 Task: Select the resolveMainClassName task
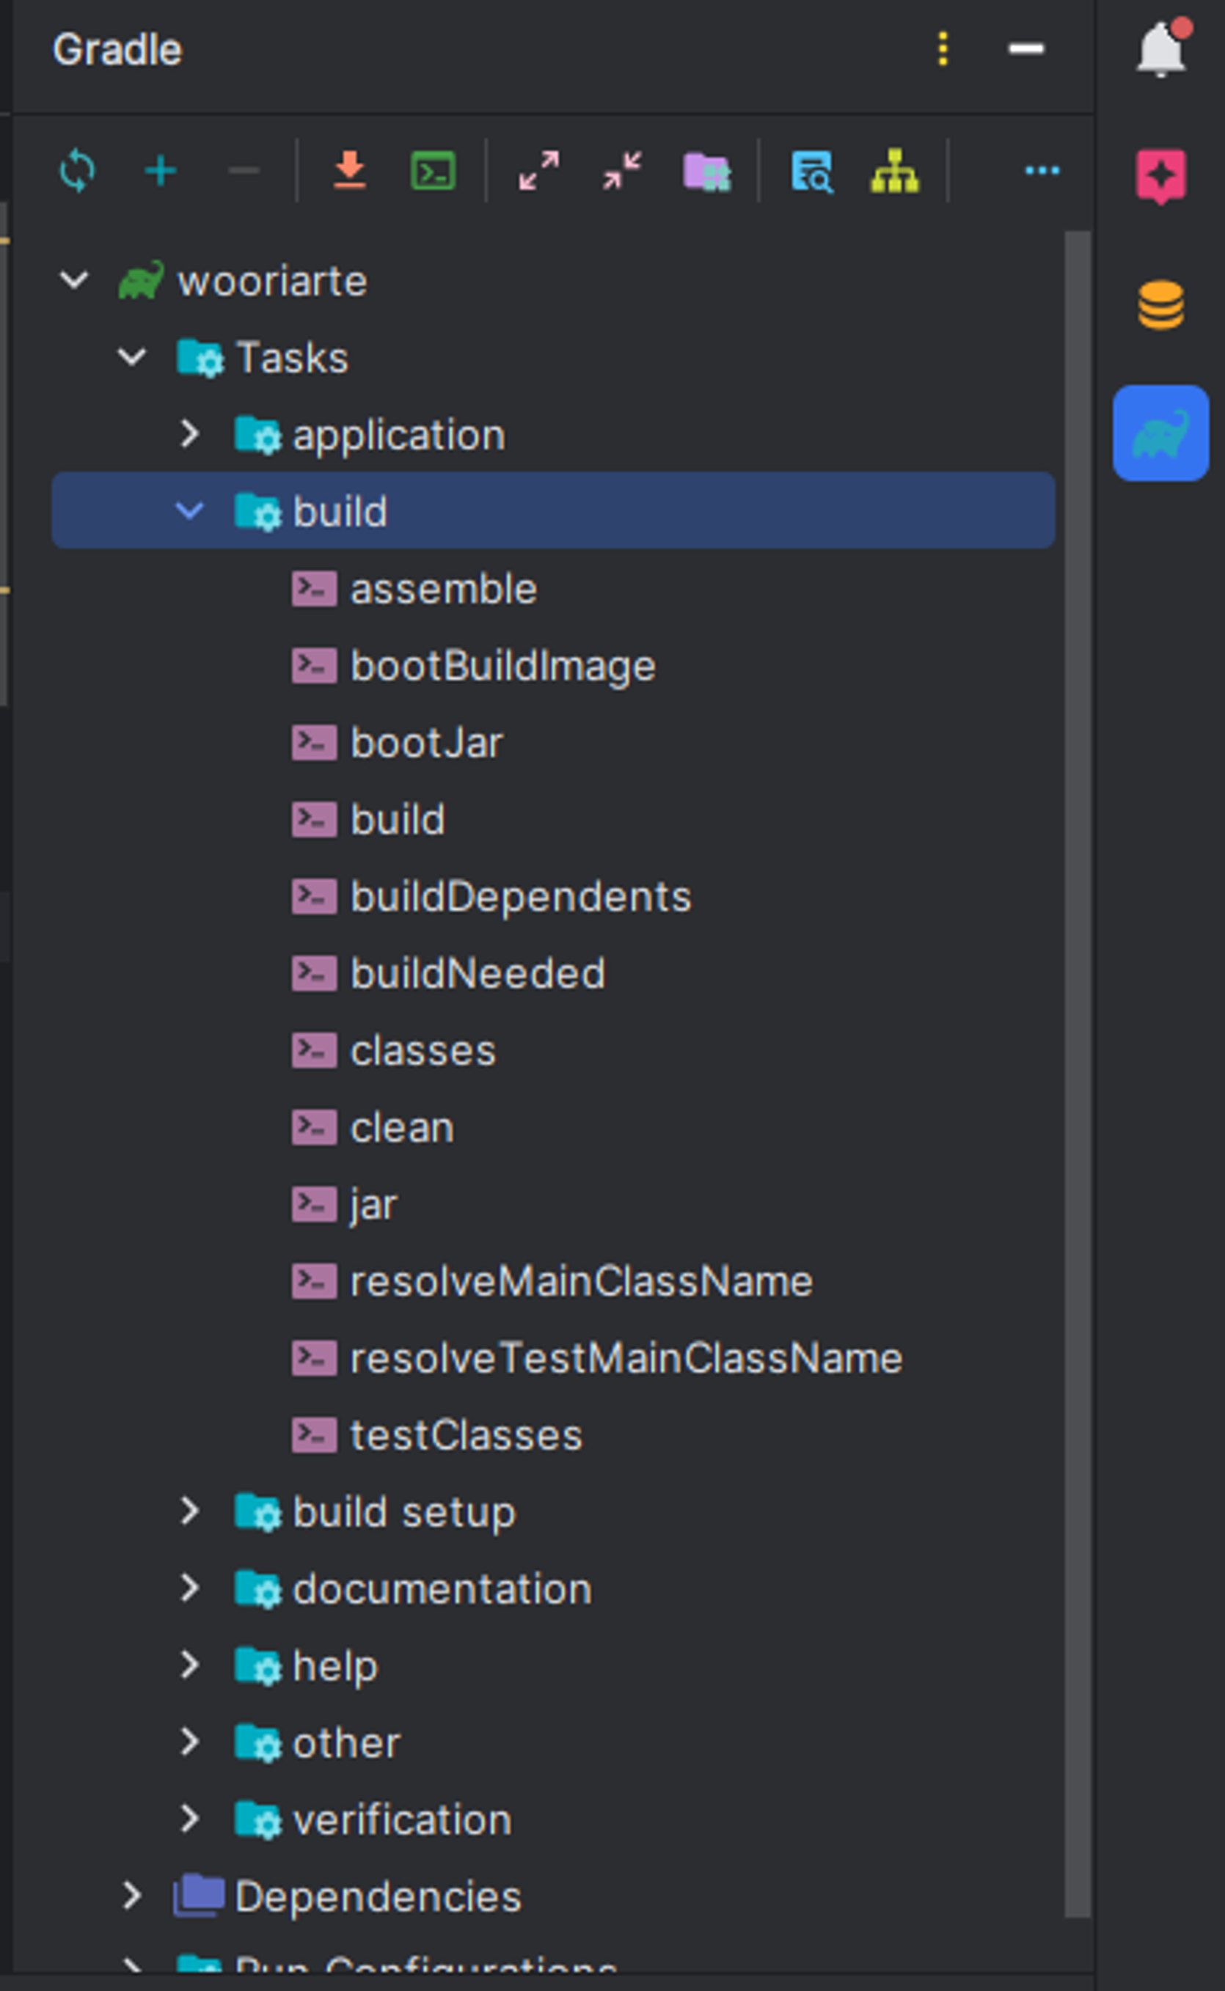552,1281
